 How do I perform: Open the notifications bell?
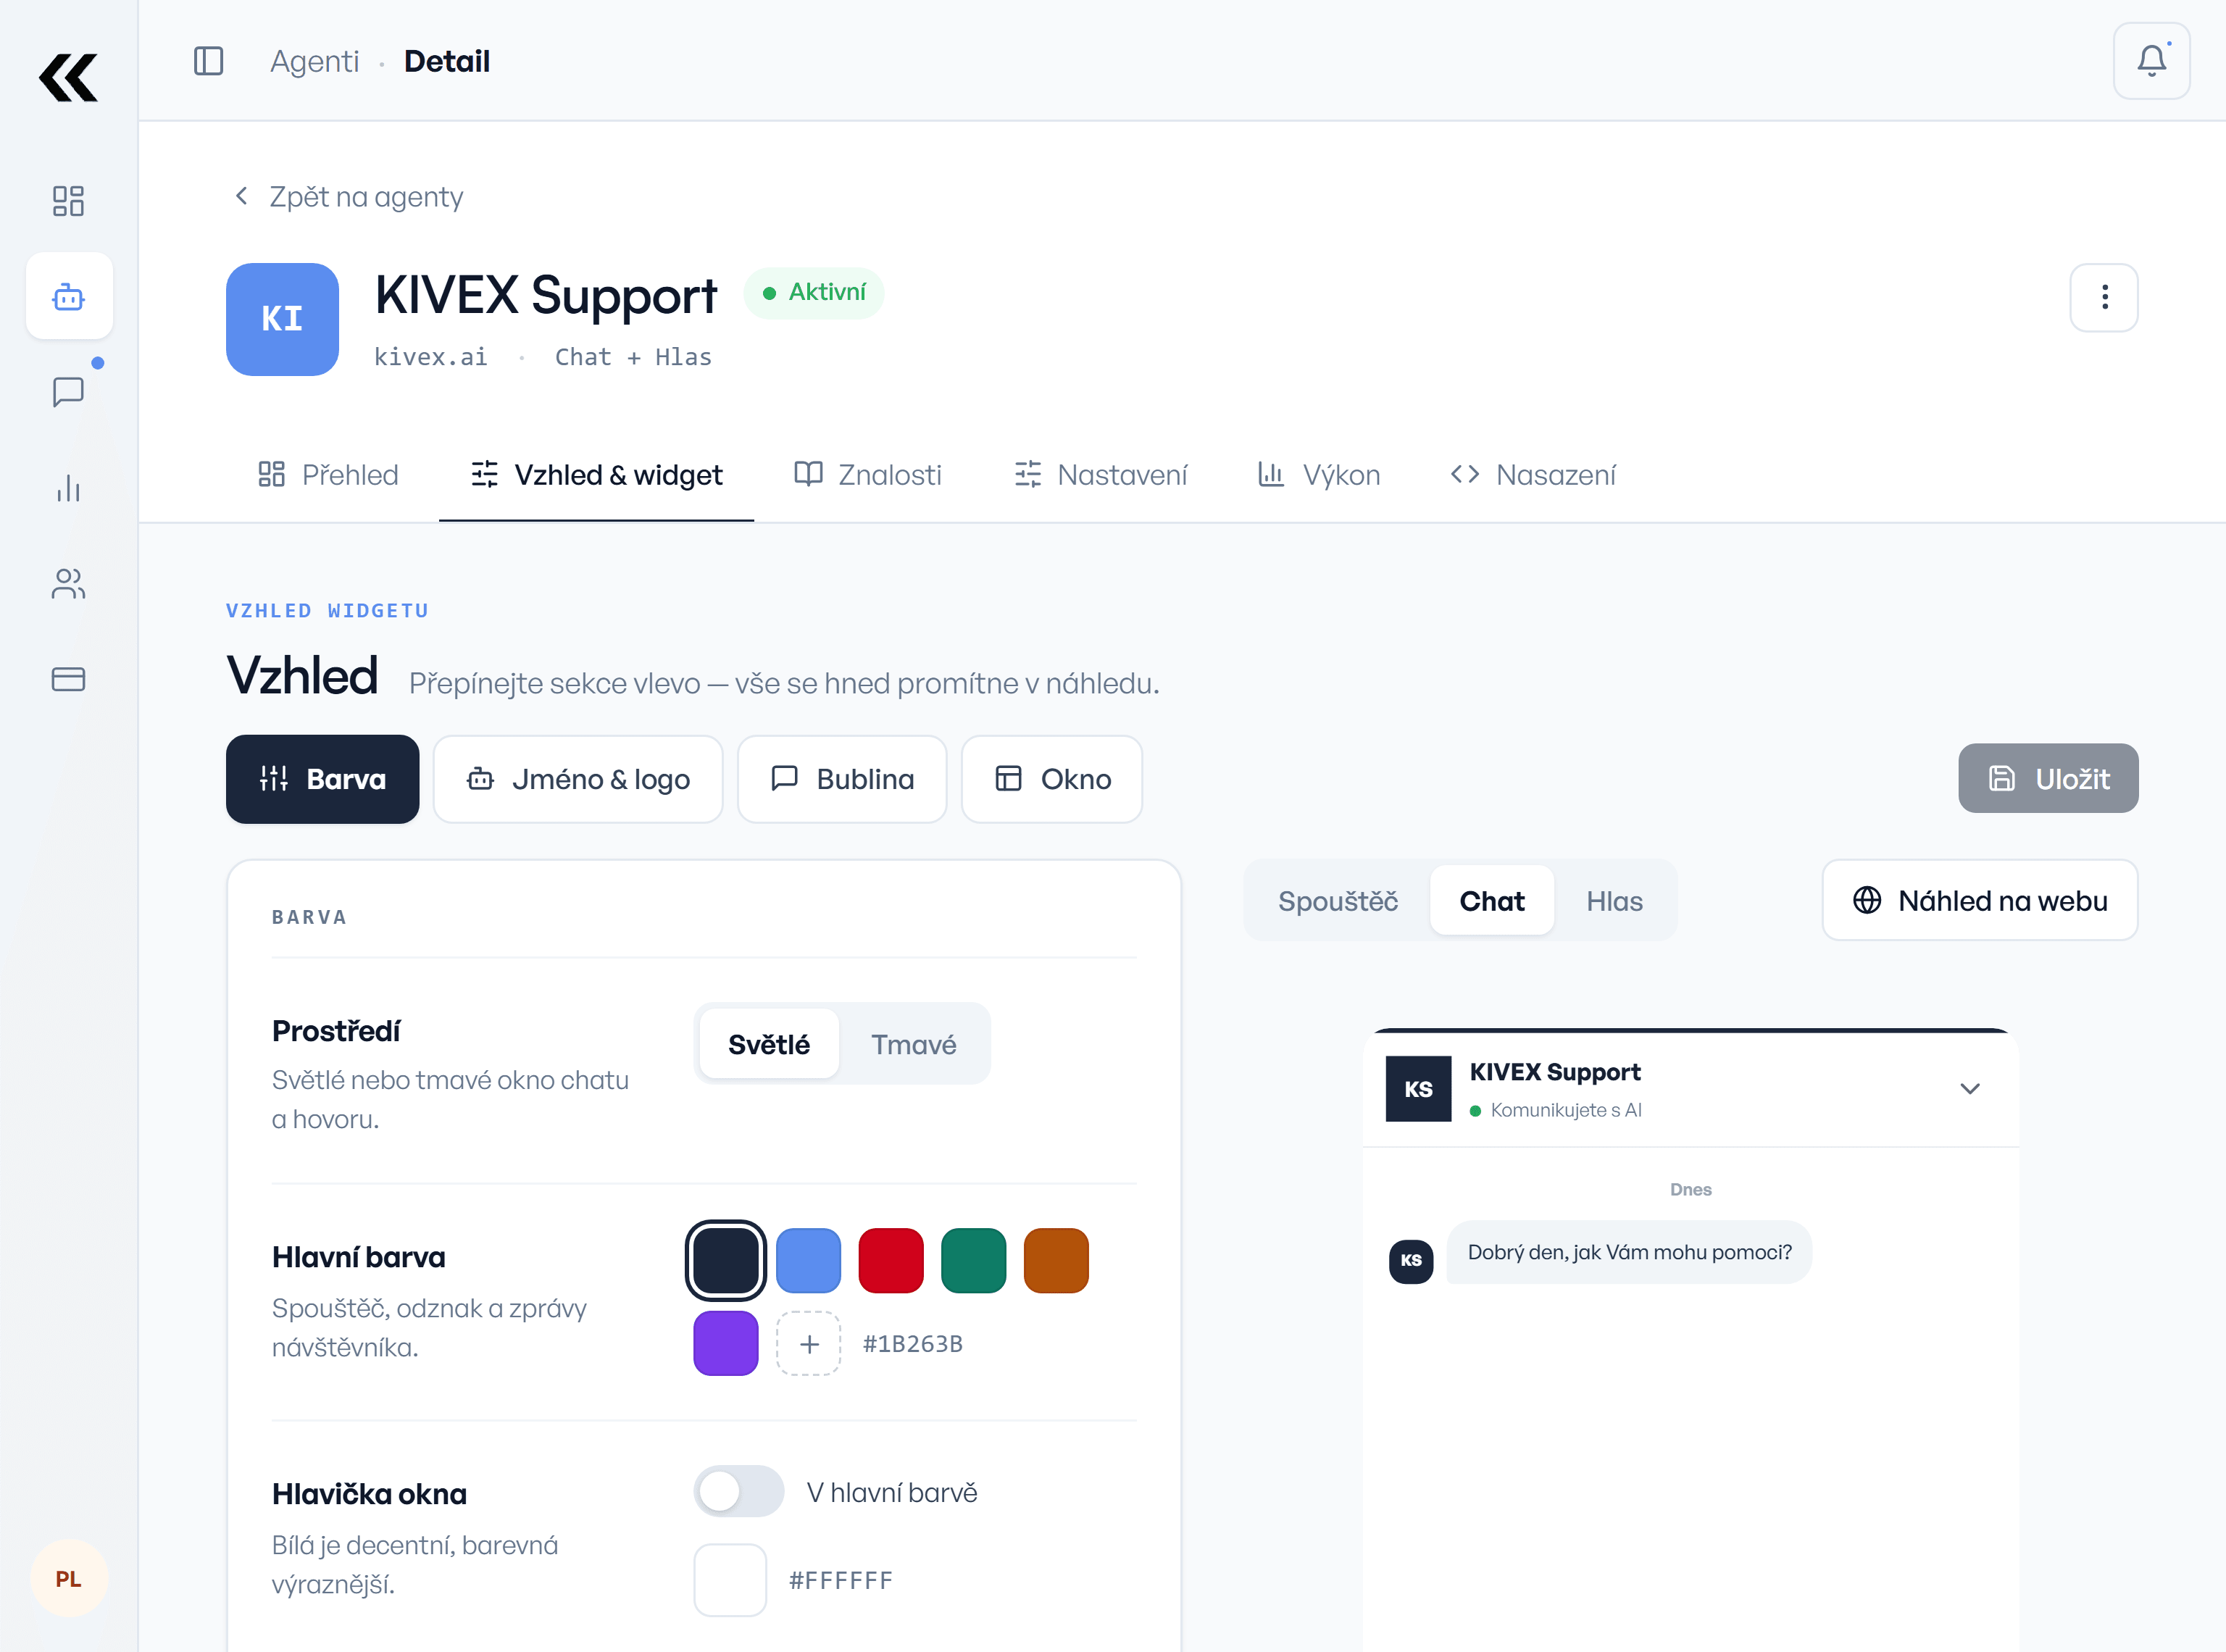[x=2151, y=61]
